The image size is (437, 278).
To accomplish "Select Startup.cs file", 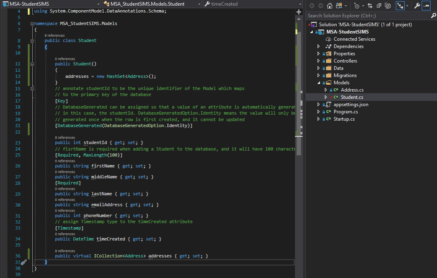I will pos(344,119).
